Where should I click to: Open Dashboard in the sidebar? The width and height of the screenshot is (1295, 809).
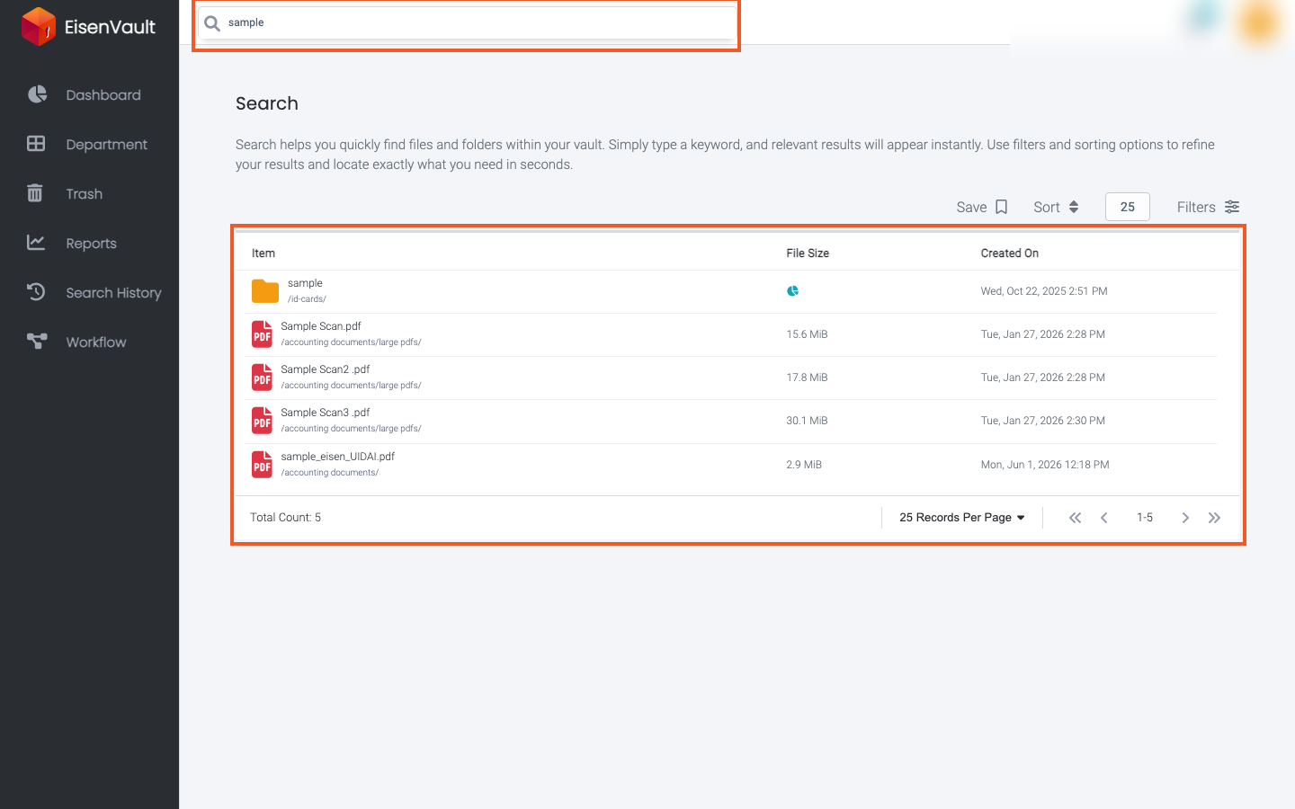click(103, 95)
